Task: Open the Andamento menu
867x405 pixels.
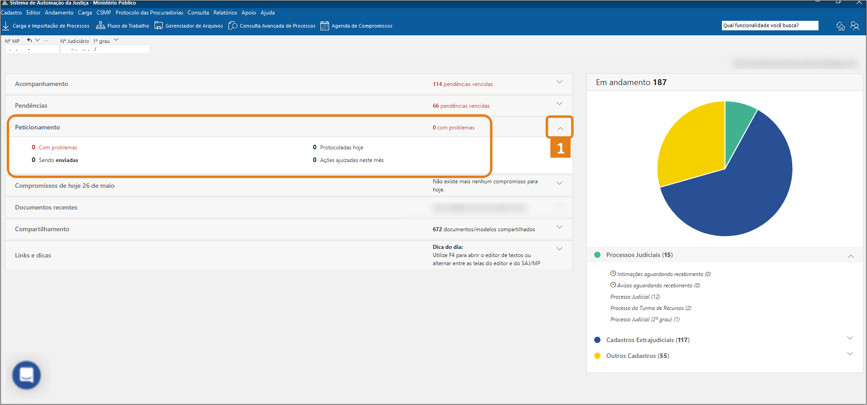Action: 59,13
